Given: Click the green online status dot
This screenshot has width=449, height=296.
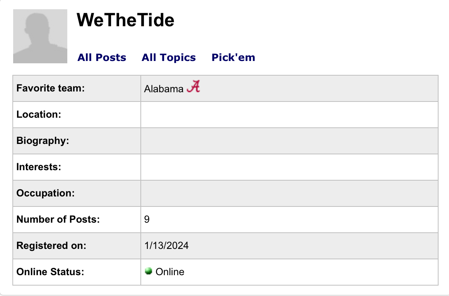Looking at the screenshot, I should (149, 271).
